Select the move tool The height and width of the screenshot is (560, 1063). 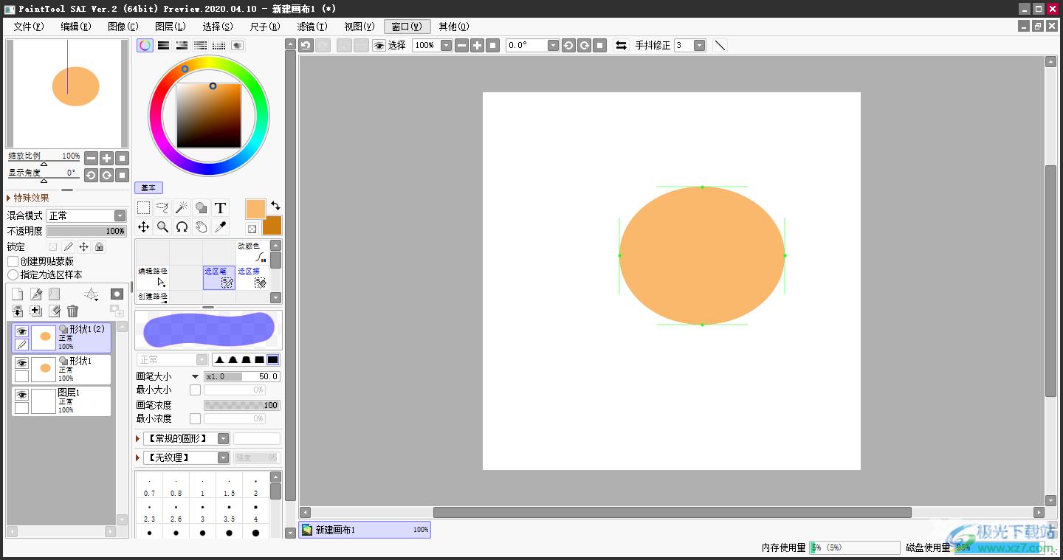click(144, 227)
